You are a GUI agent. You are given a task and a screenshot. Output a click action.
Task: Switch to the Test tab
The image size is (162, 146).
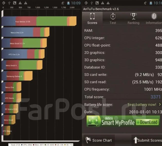pyautogui.click(x=113, y=19)
